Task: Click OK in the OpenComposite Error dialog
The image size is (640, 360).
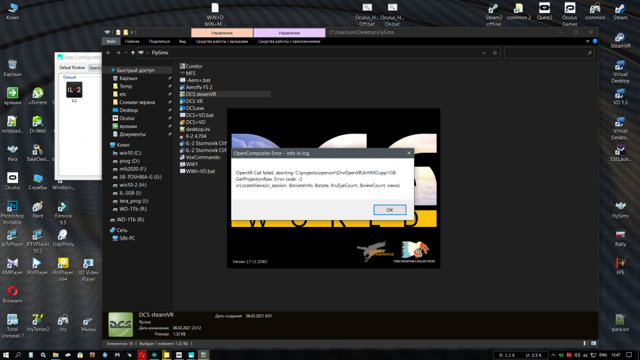Action: click(389, 210)
